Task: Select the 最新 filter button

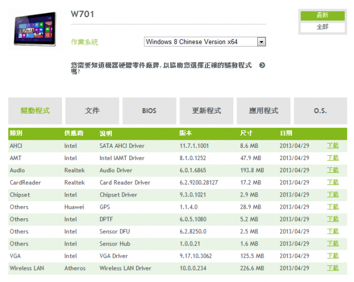Action: tap(322, 16)
